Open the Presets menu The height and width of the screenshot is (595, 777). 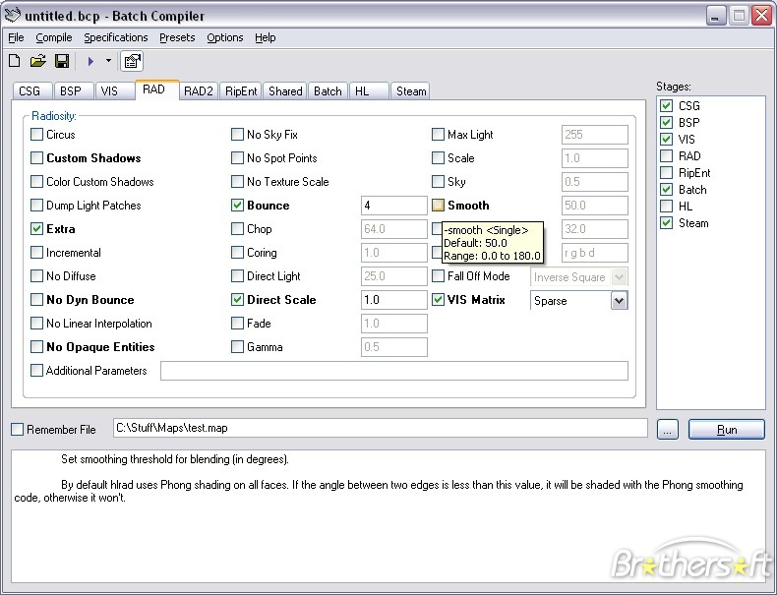tap(177, 37)
